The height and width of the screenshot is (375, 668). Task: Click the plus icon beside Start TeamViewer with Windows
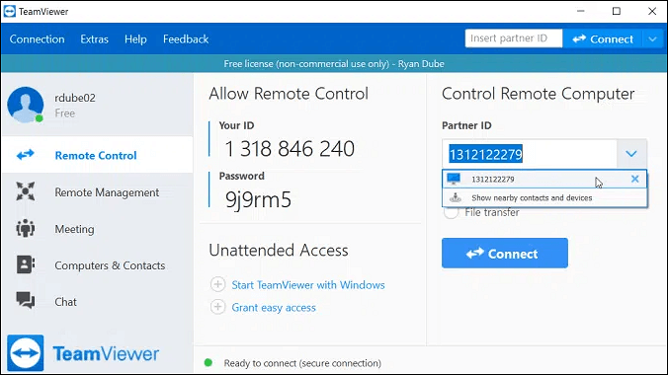[217, 284]
